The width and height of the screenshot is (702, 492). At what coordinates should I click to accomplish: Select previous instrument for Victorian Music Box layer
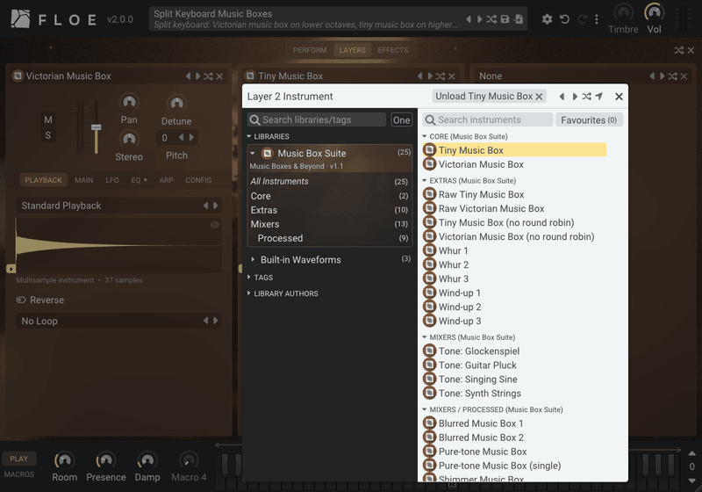point(188,76)
